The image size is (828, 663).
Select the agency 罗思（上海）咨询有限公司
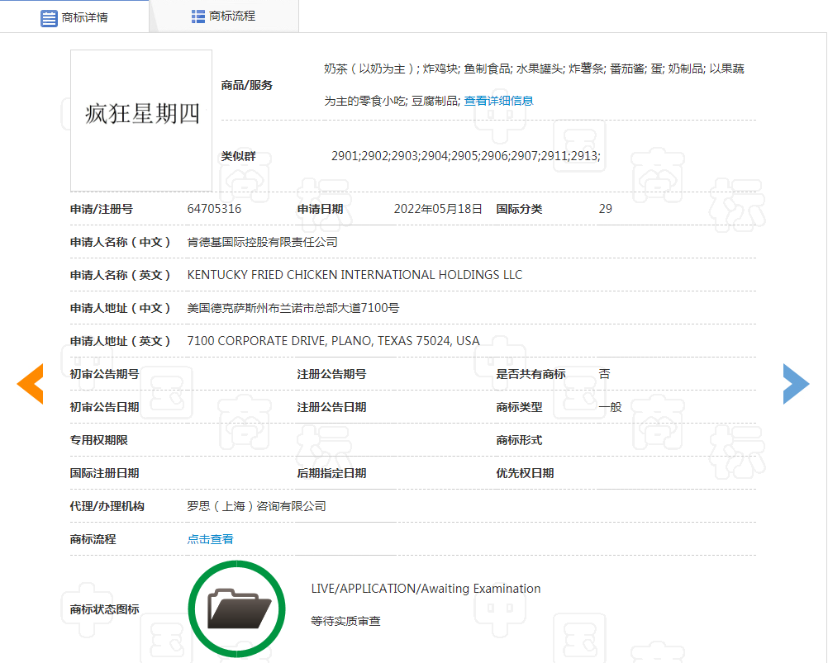[x=256, y=506]
